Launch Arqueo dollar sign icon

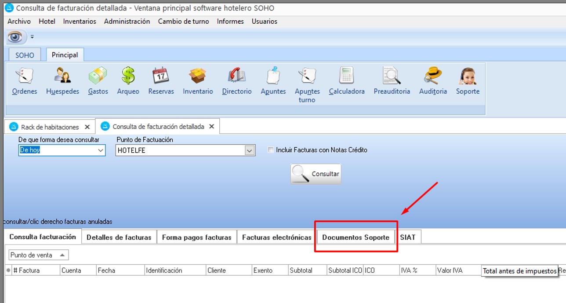(x=128, y=76)
